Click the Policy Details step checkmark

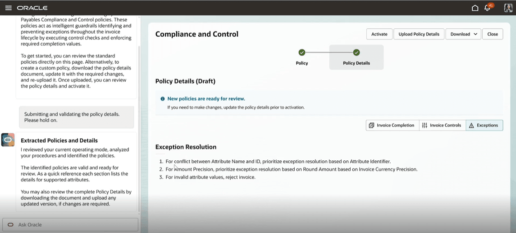[356, 53]
